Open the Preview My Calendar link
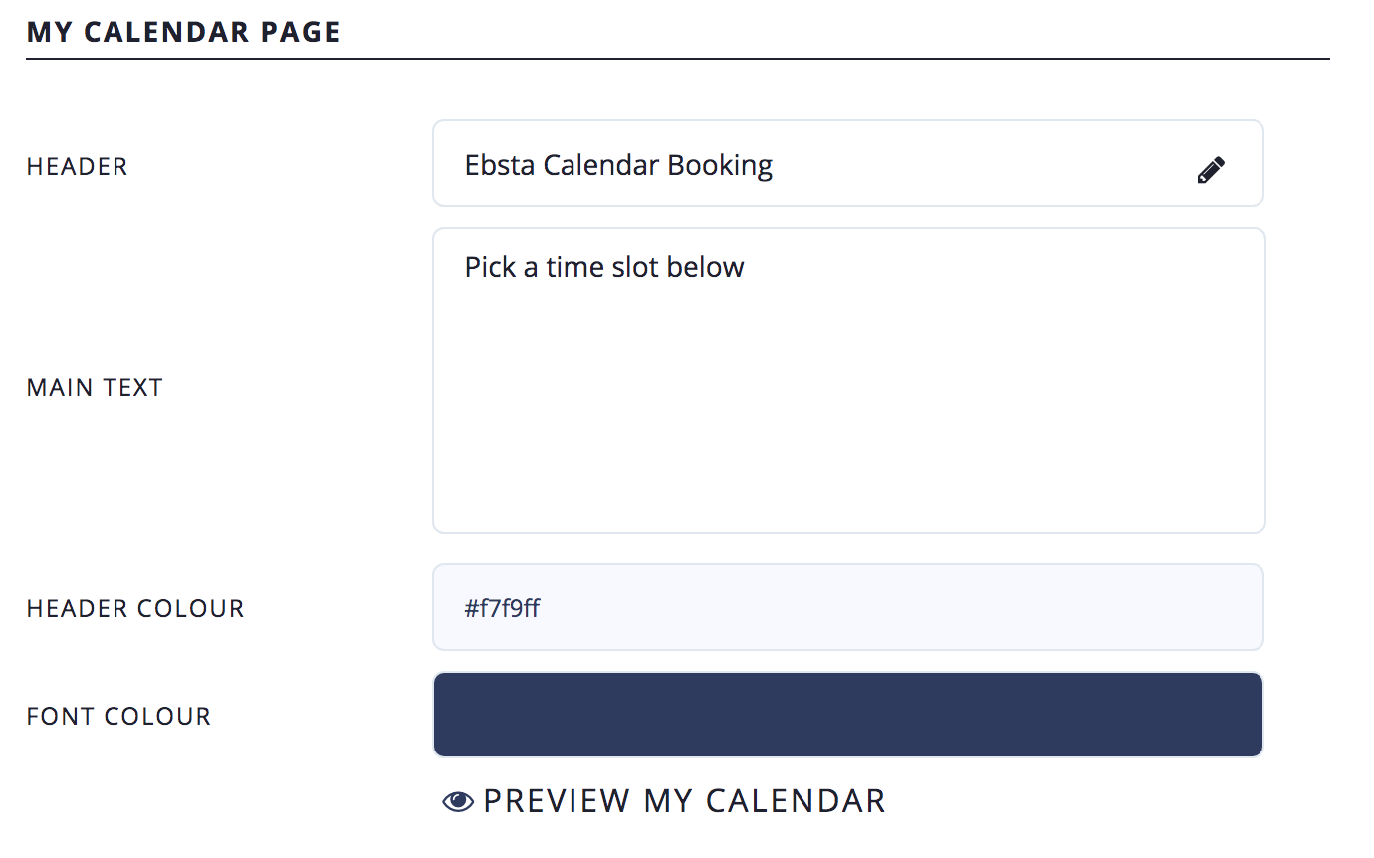 click(683, 801)
